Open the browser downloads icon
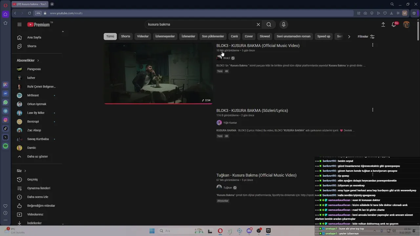420x236 pixels. (x=391, y=13)
